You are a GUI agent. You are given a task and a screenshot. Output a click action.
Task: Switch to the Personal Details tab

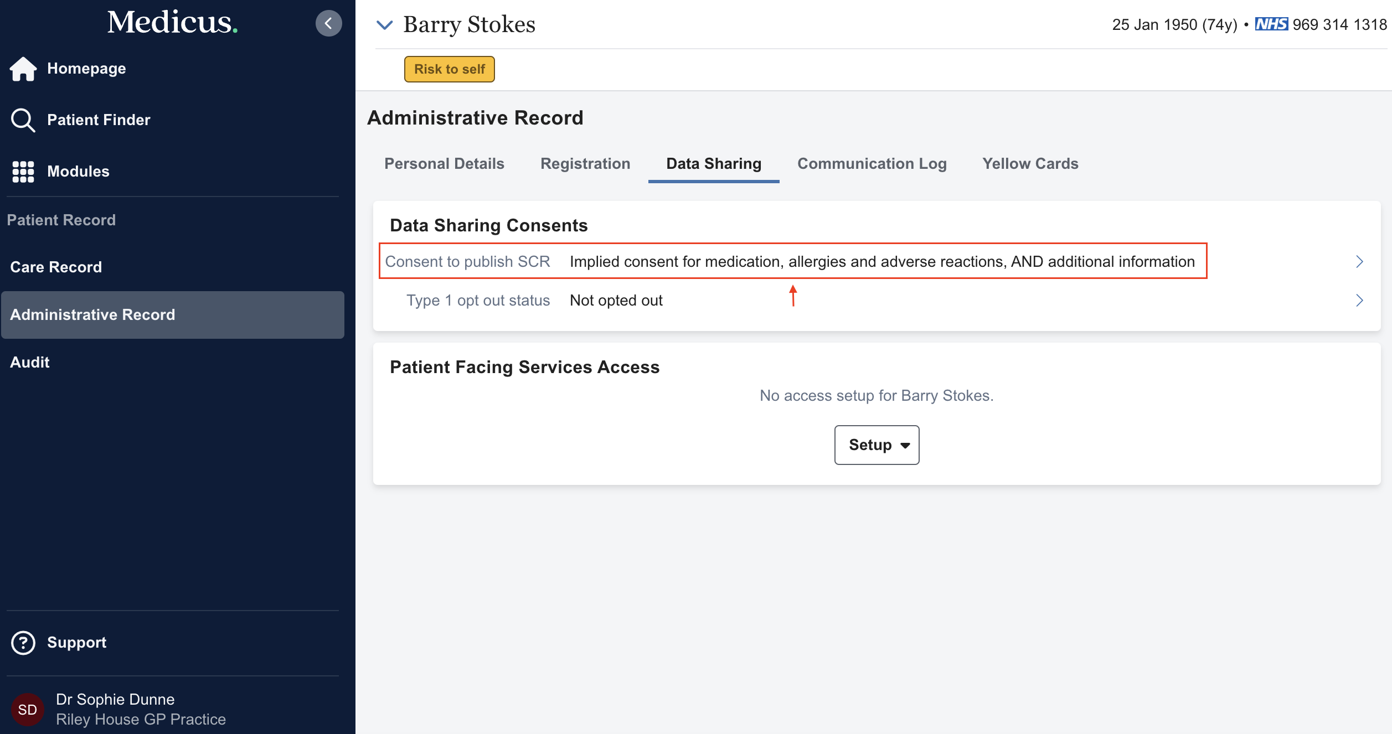(444, 164)
